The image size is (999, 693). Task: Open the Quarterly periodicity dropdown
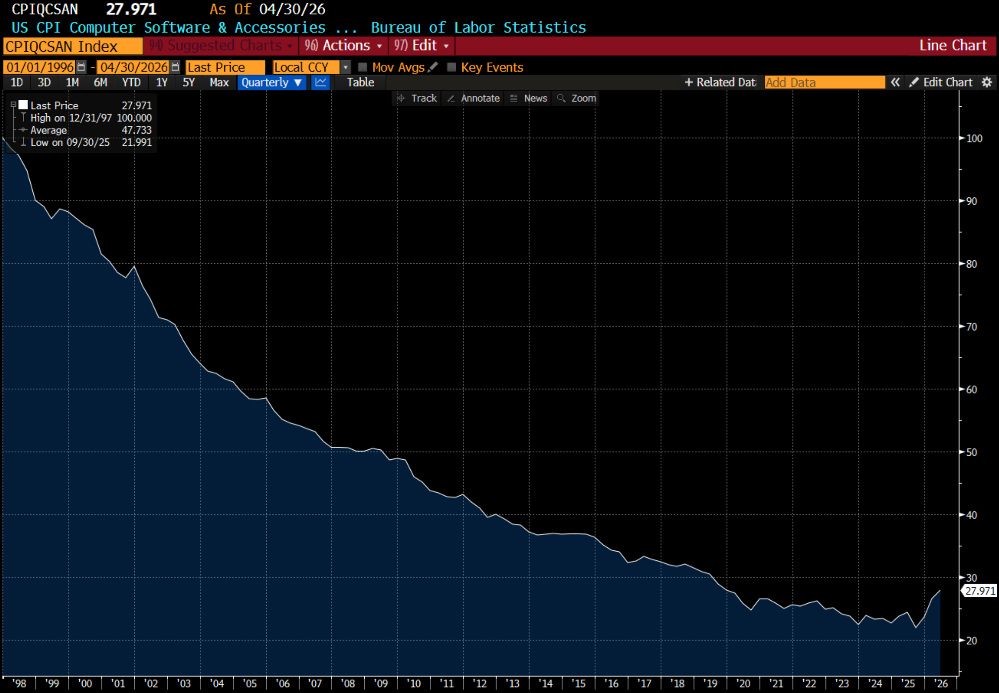[x=271, y=82]
